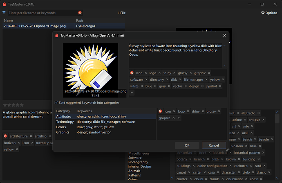
Task: Cancel the AITag dialog
Action: coord(214,145)
